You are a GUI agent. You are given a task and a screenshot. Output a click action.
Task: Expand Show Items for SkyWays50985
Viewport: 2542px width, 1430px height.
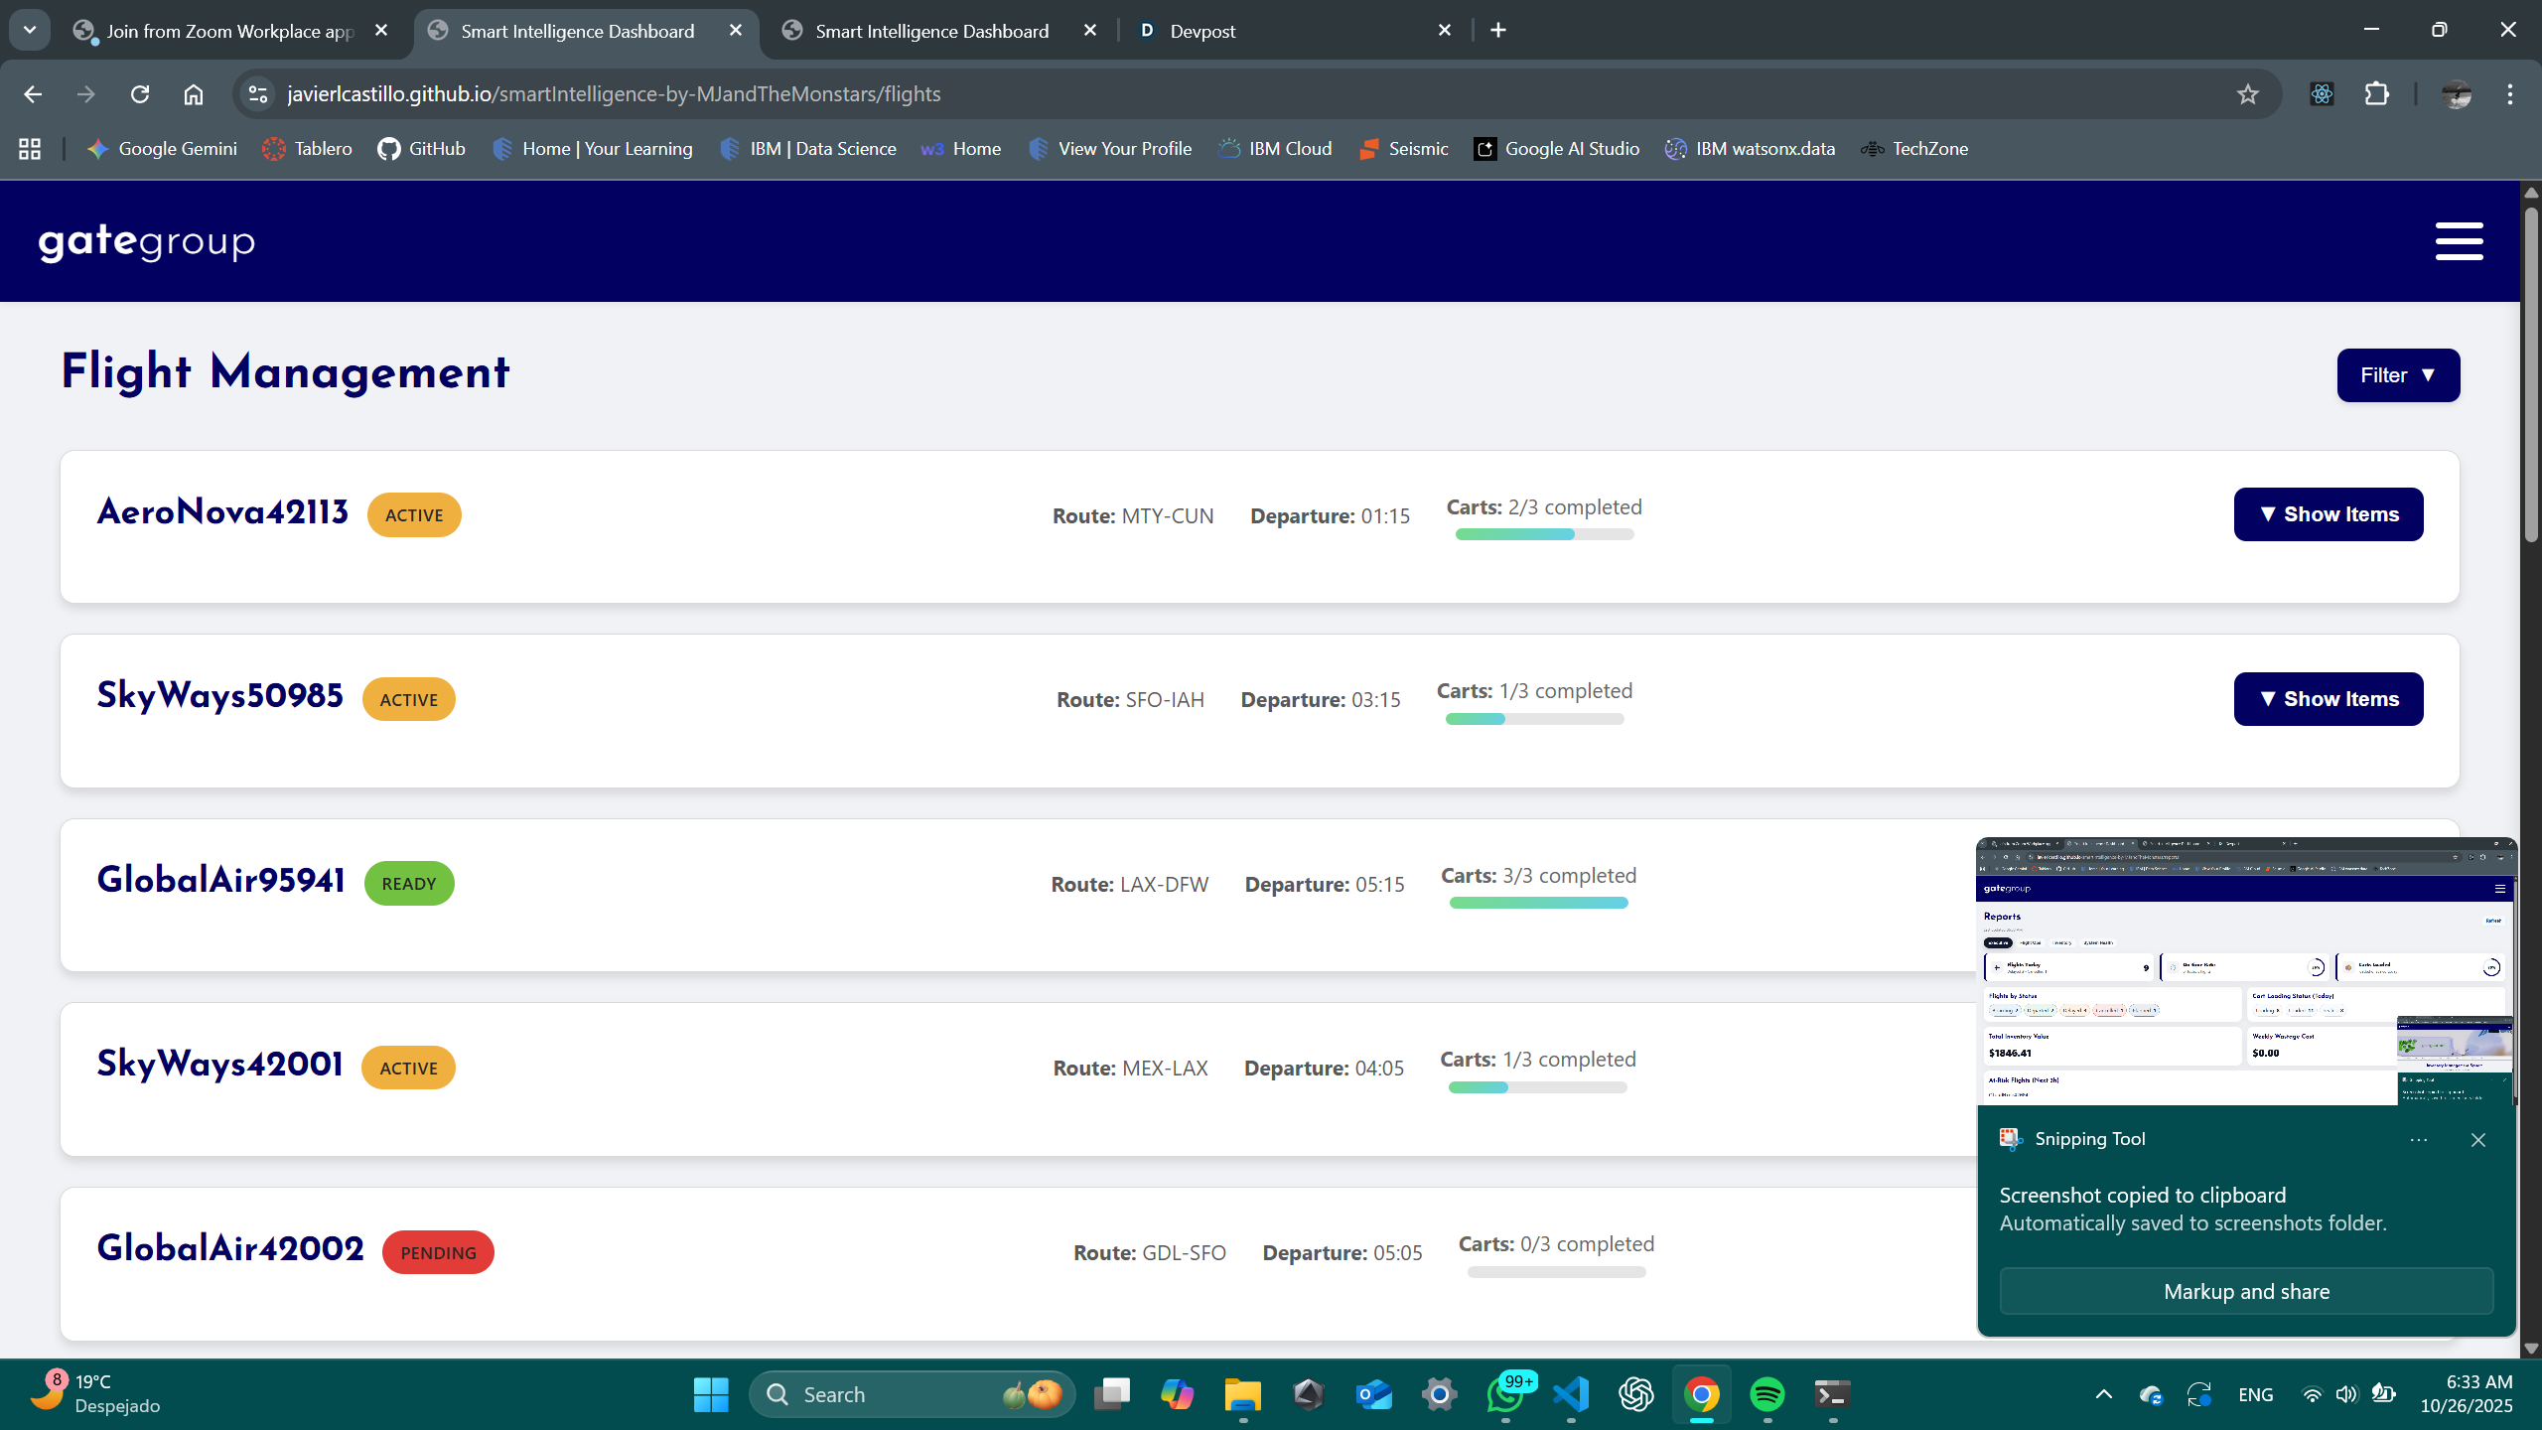click(x=2328, y=699)
